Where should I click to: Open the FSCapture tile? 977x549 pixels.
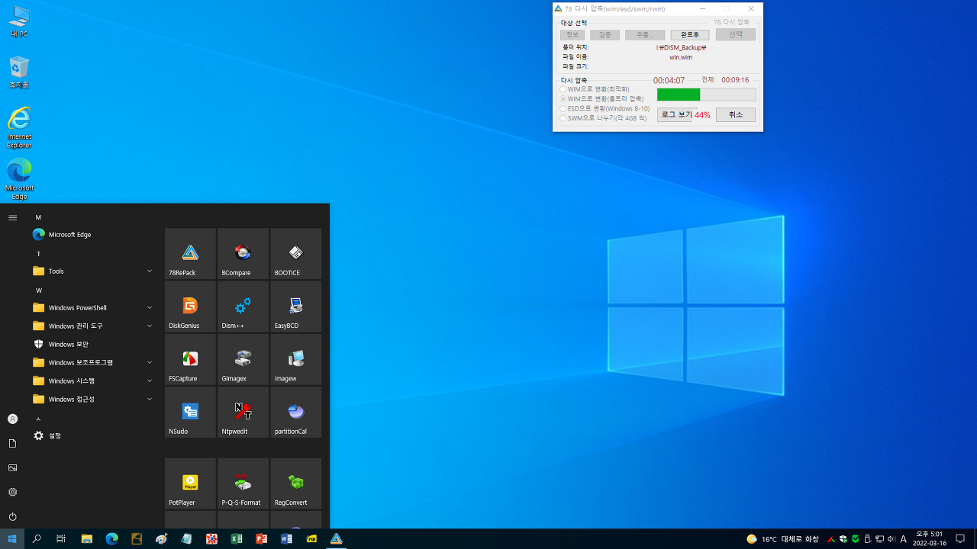(x=190, y=359)
